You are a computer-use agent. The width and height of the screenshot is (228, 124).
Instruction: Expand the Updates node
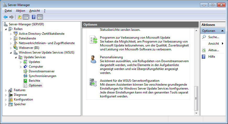21,62
